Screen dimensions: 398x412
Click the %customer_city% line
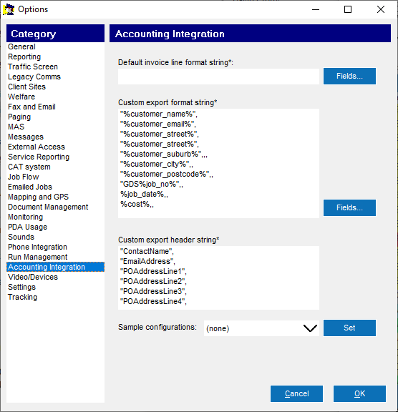(x=157, y=164)
